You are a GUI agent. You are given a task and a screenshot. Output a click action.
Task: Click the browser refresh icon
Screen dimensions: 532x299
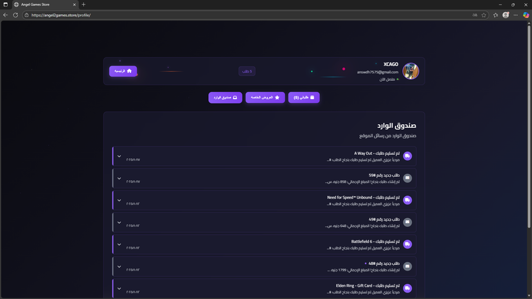15,15
